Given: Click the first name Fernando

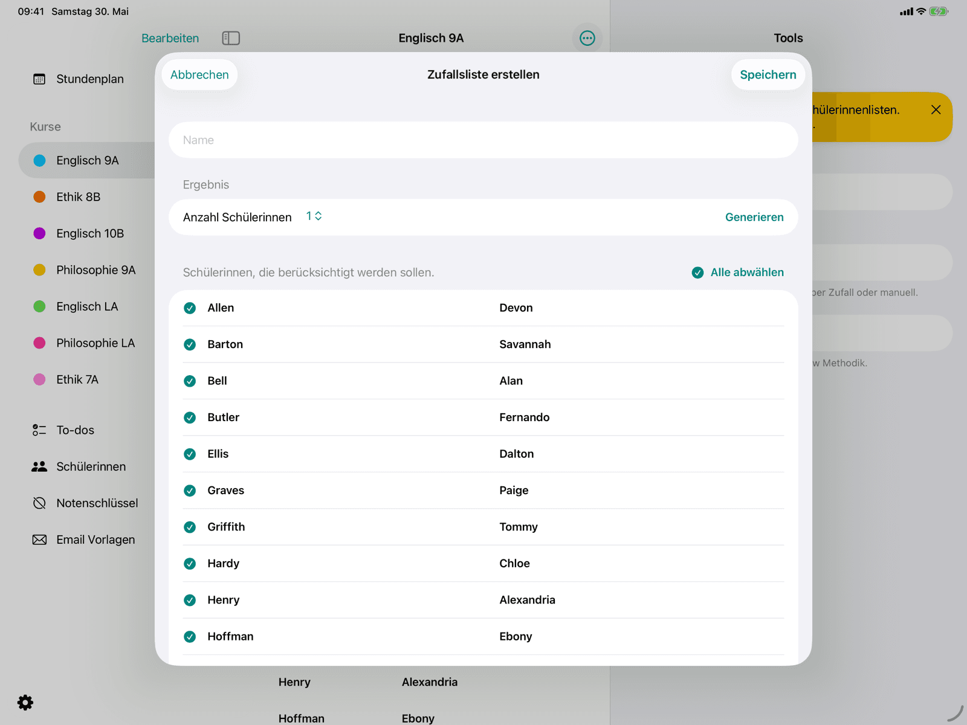Looking at the screenshot, I should pyautogui.click(x=525, y=417).
